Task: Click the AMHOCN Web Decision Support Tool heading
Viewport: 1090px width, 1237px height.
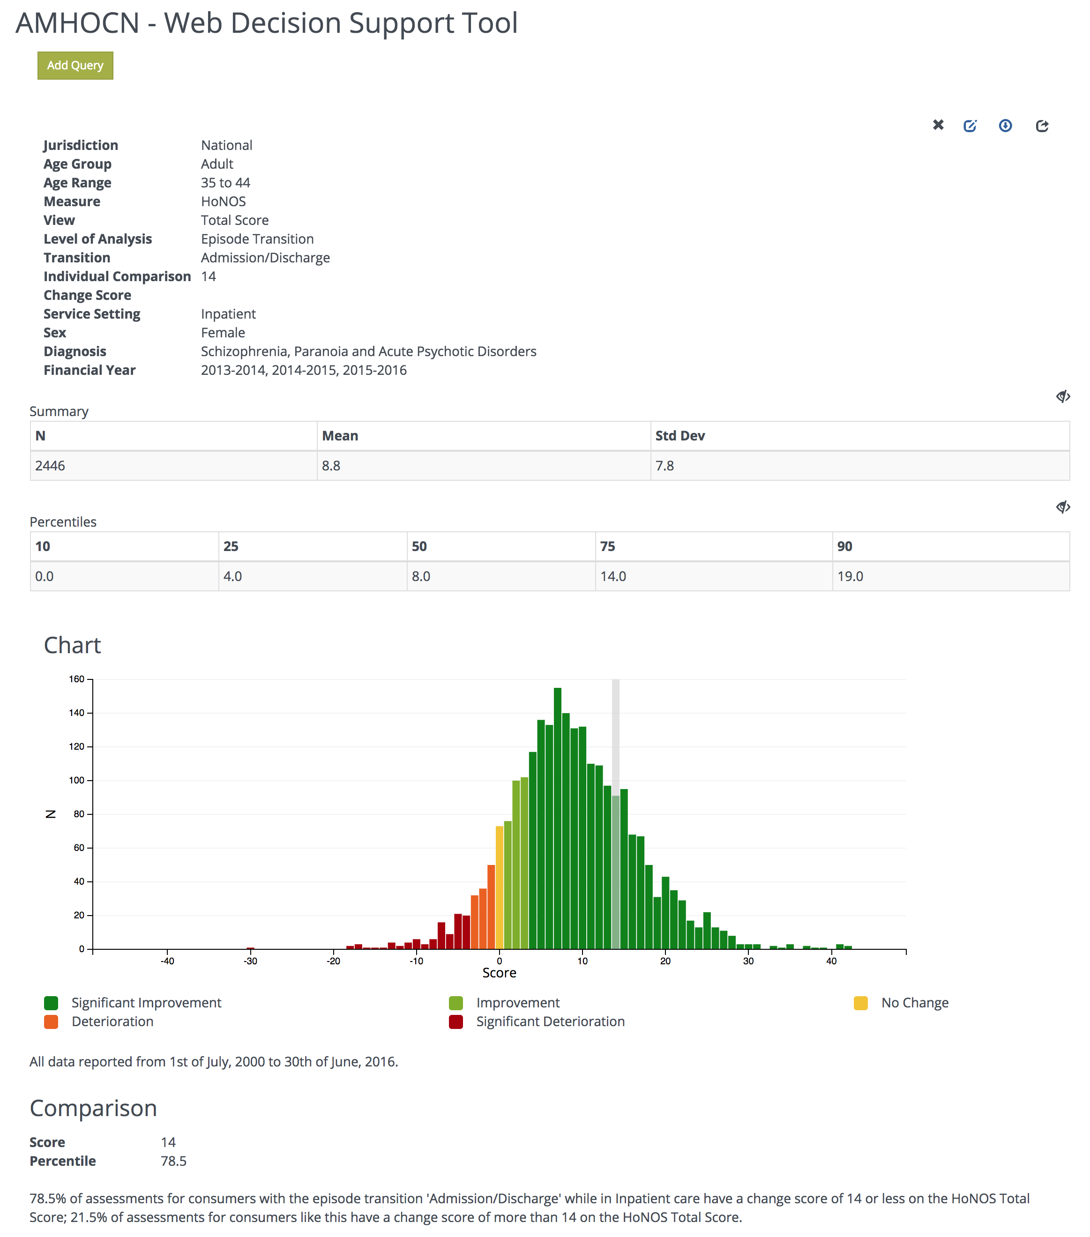Action: pos(266,23)
